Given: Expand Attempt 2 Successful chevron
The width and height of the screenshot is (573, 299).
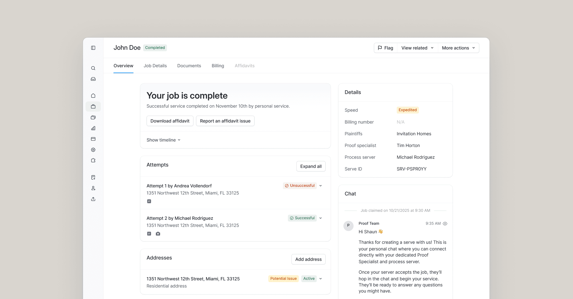Looking at the screenshot, I should (321, 218).
